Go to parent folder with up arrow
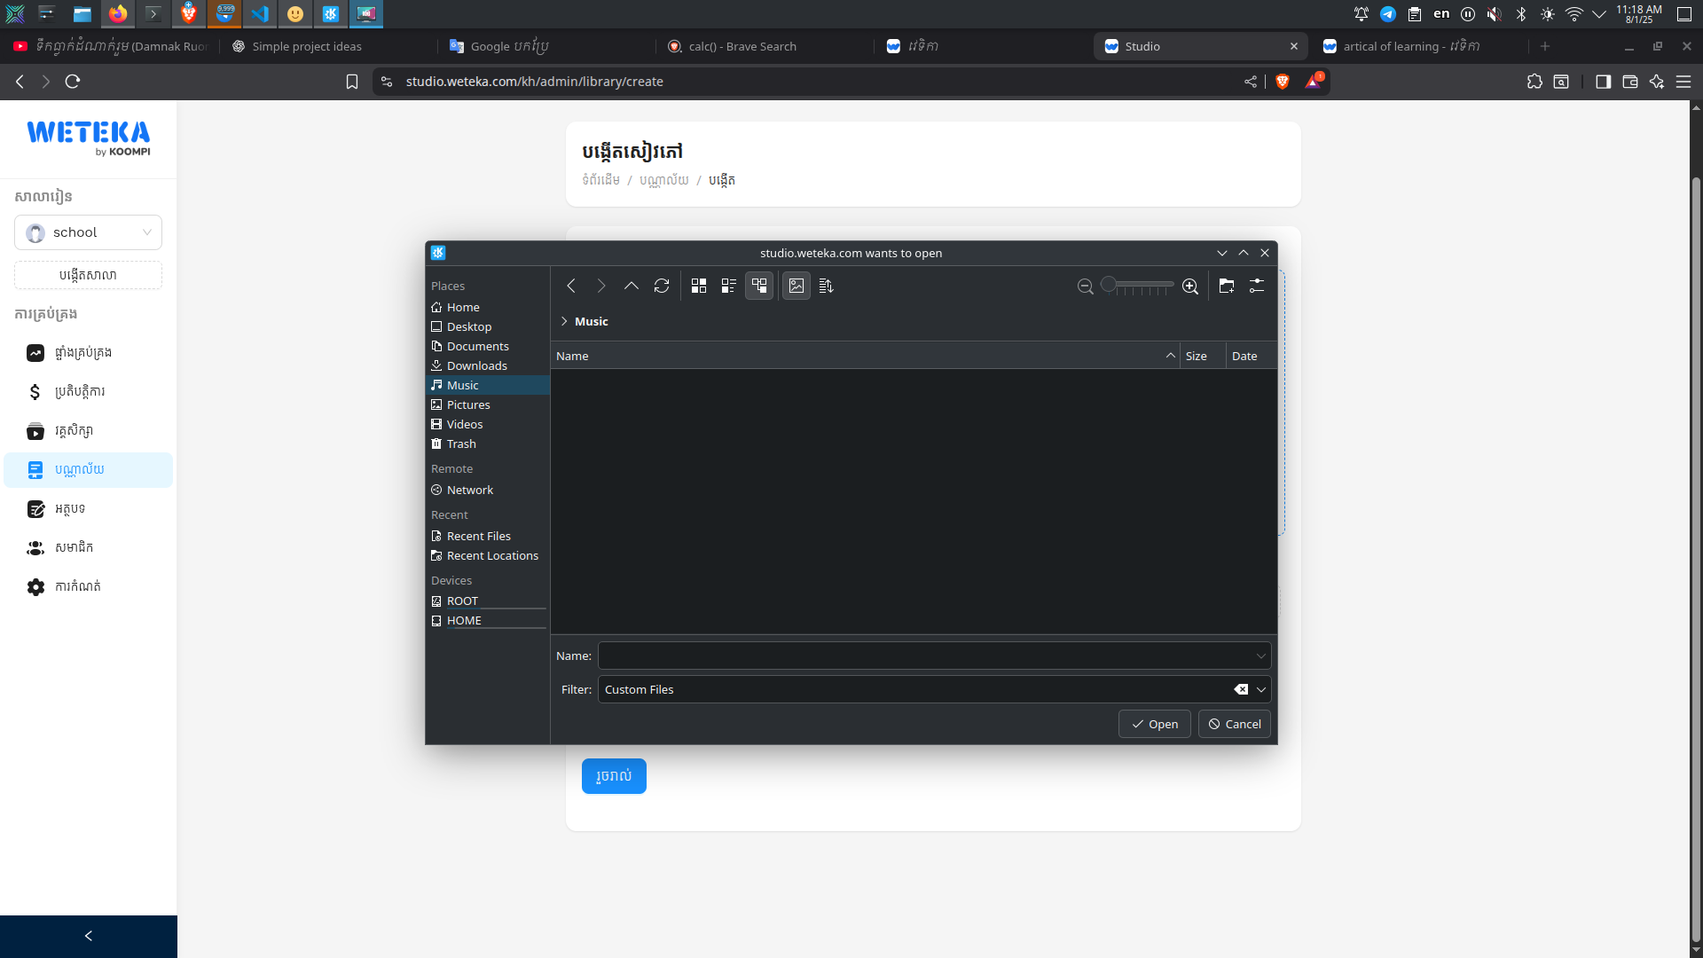Image resolution: width=1703 pixels, height=958 pixels. click(632, 286)
